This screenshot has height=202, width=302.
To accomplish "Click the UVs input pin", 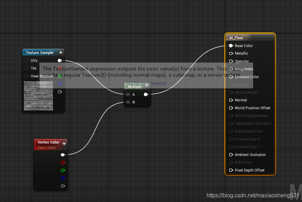I will pos(26,61).
